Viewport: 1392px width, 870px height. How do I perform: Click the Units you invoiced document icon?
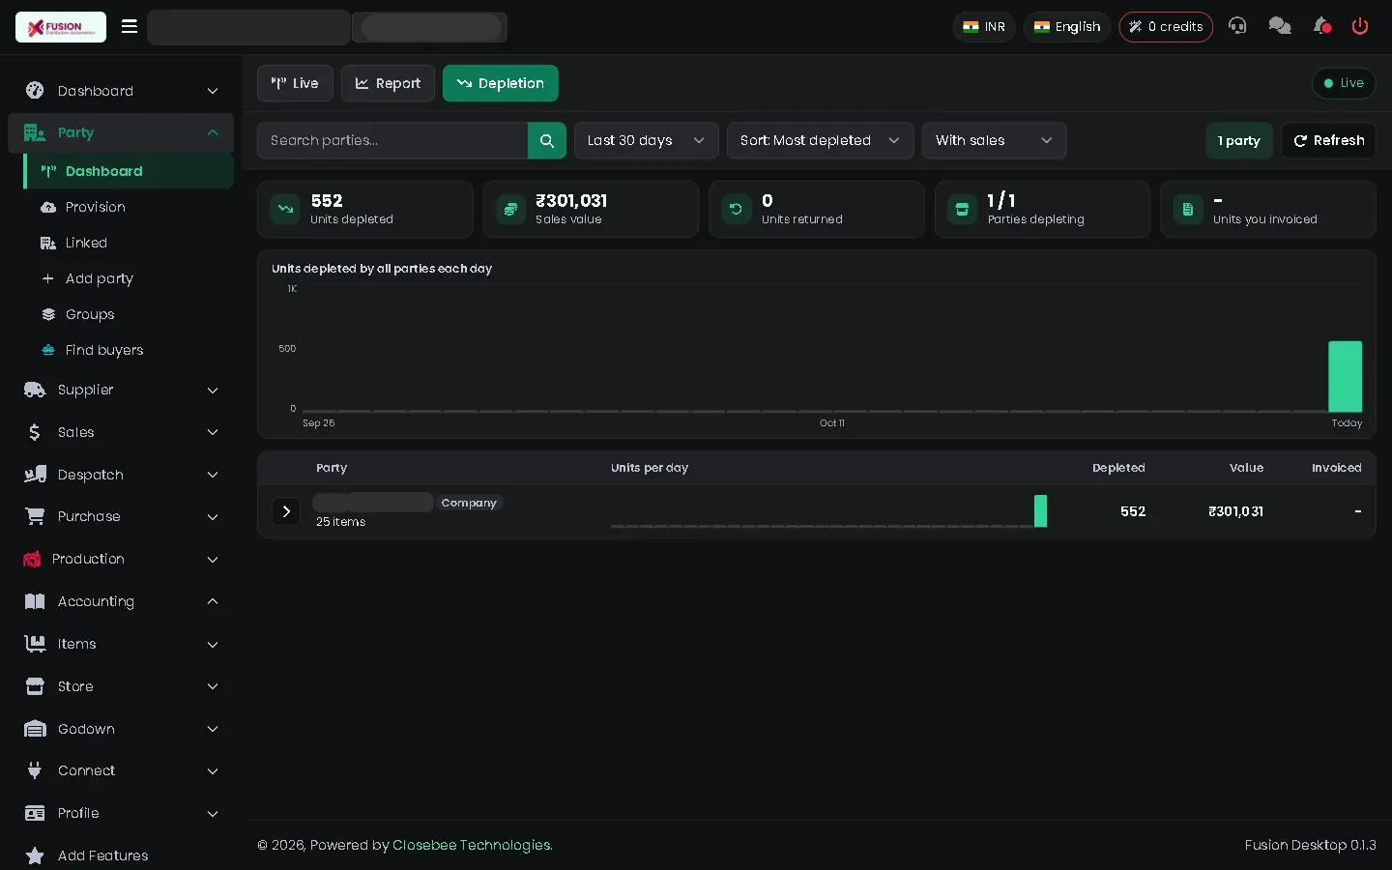[1188, 209]
